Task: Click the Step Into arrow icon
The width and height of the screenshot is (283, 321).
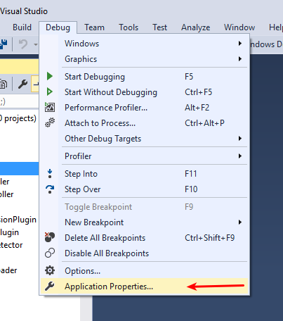Action: (50, 174)
